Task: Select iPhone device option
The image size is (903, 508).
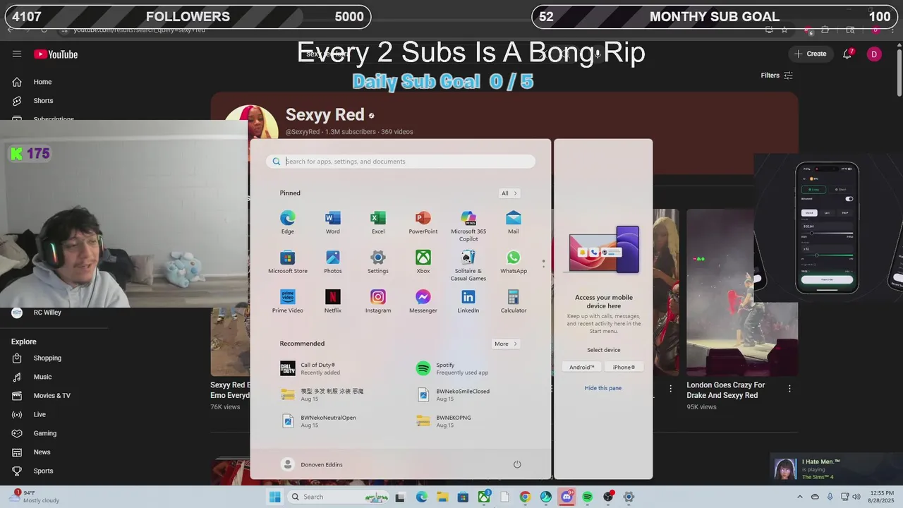Action: (624, 367)
